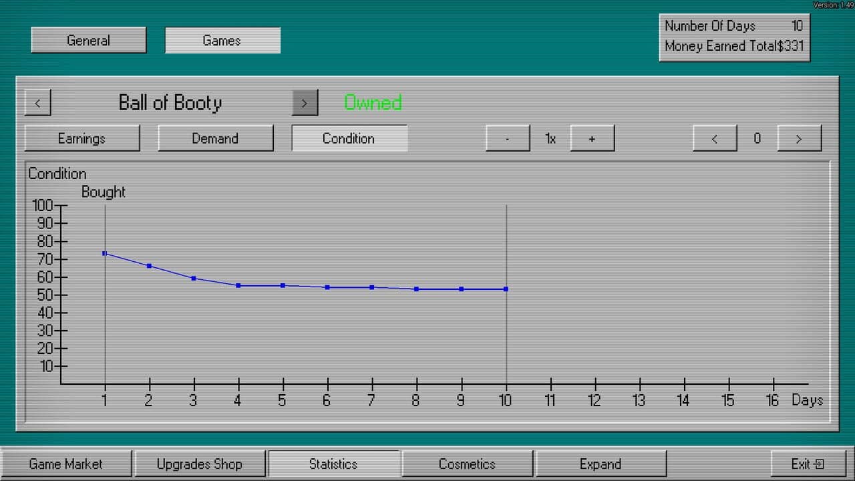
Task: Go to next game after Ball of Booty
Action: 305,103
